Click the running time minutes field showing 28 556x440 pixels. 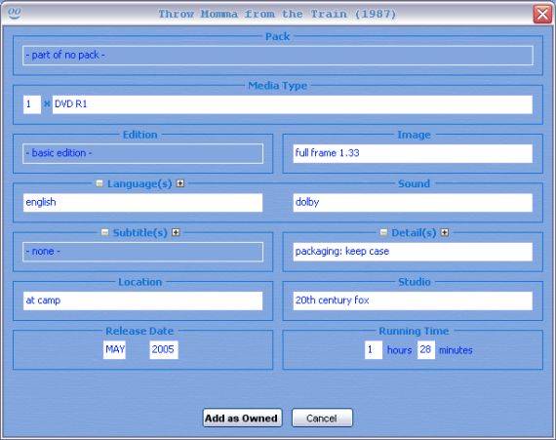pos(426,350)
